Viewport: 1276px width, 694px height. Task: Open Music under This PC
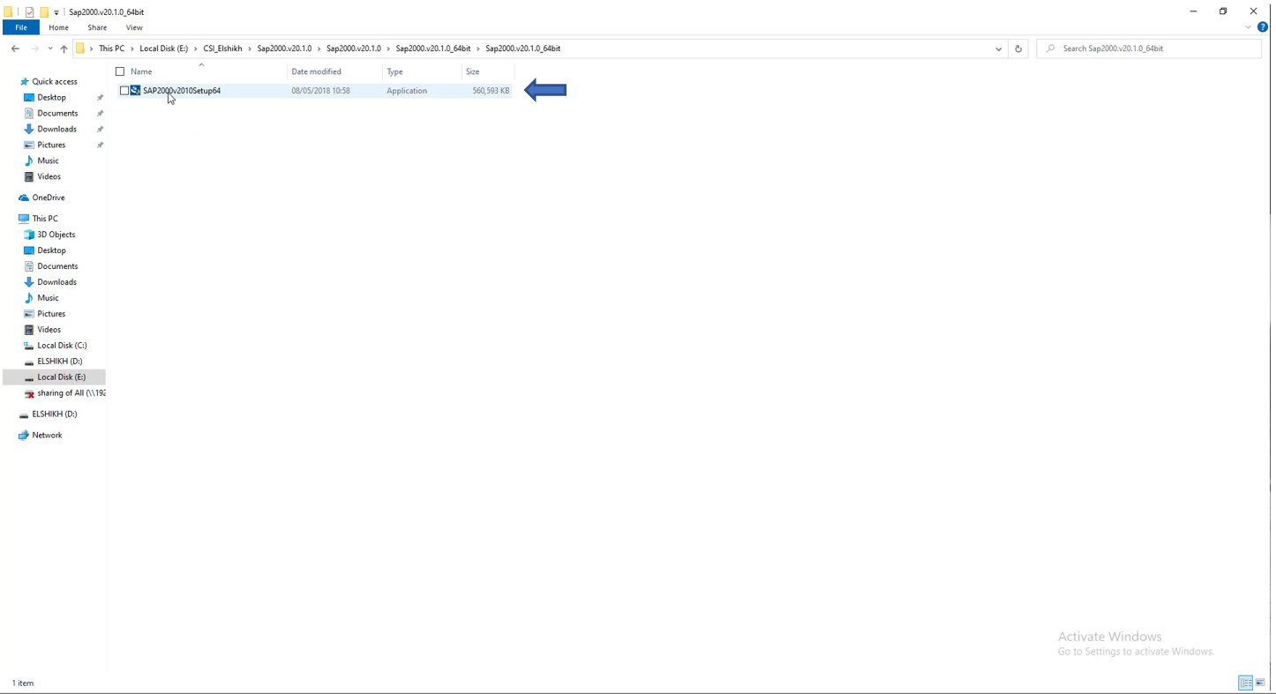48,298
